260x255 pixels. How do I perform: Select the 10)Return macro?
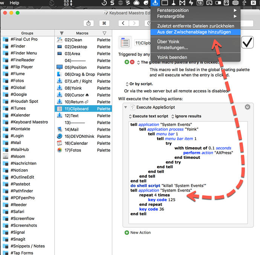point(83,102)
